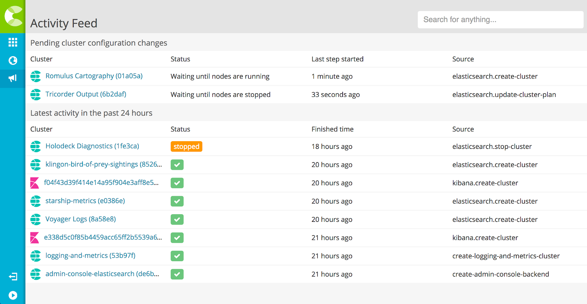Click the Elastic Cloud logo in sidebar

pos(14,16)
